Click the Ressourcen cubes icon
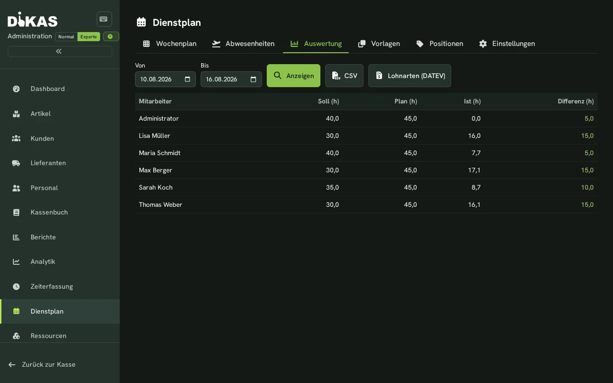 [x=16, y=336]
